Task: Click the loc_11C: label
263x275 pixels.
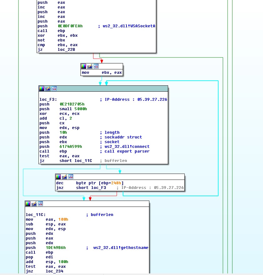Action: 36,215
